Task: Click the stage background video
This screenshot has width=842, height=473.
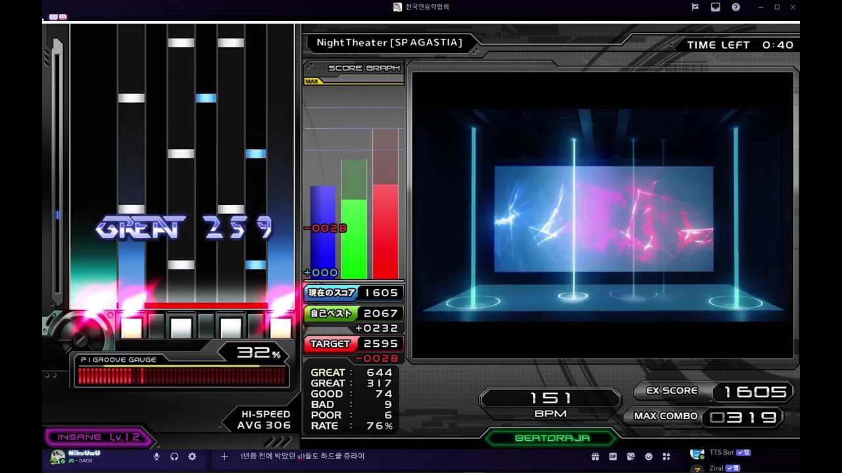Action: (x=603, y=215)
